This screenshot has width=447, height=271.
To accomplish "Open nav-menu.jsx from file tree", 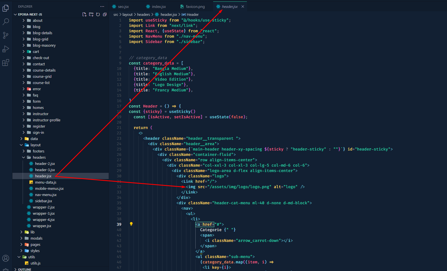I will [x=46, y=195].
